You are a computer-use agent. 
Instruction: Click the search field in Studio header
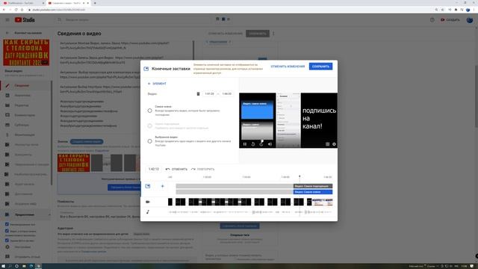(134, 19)
